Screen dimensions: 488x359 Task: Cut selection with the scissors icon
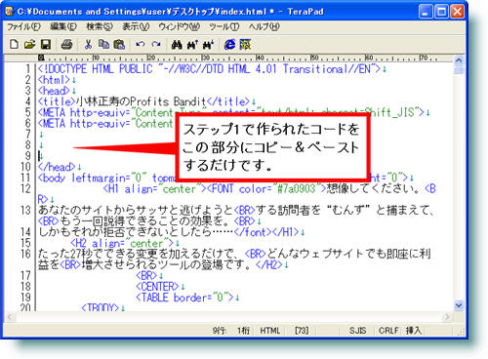coord(88,44)
